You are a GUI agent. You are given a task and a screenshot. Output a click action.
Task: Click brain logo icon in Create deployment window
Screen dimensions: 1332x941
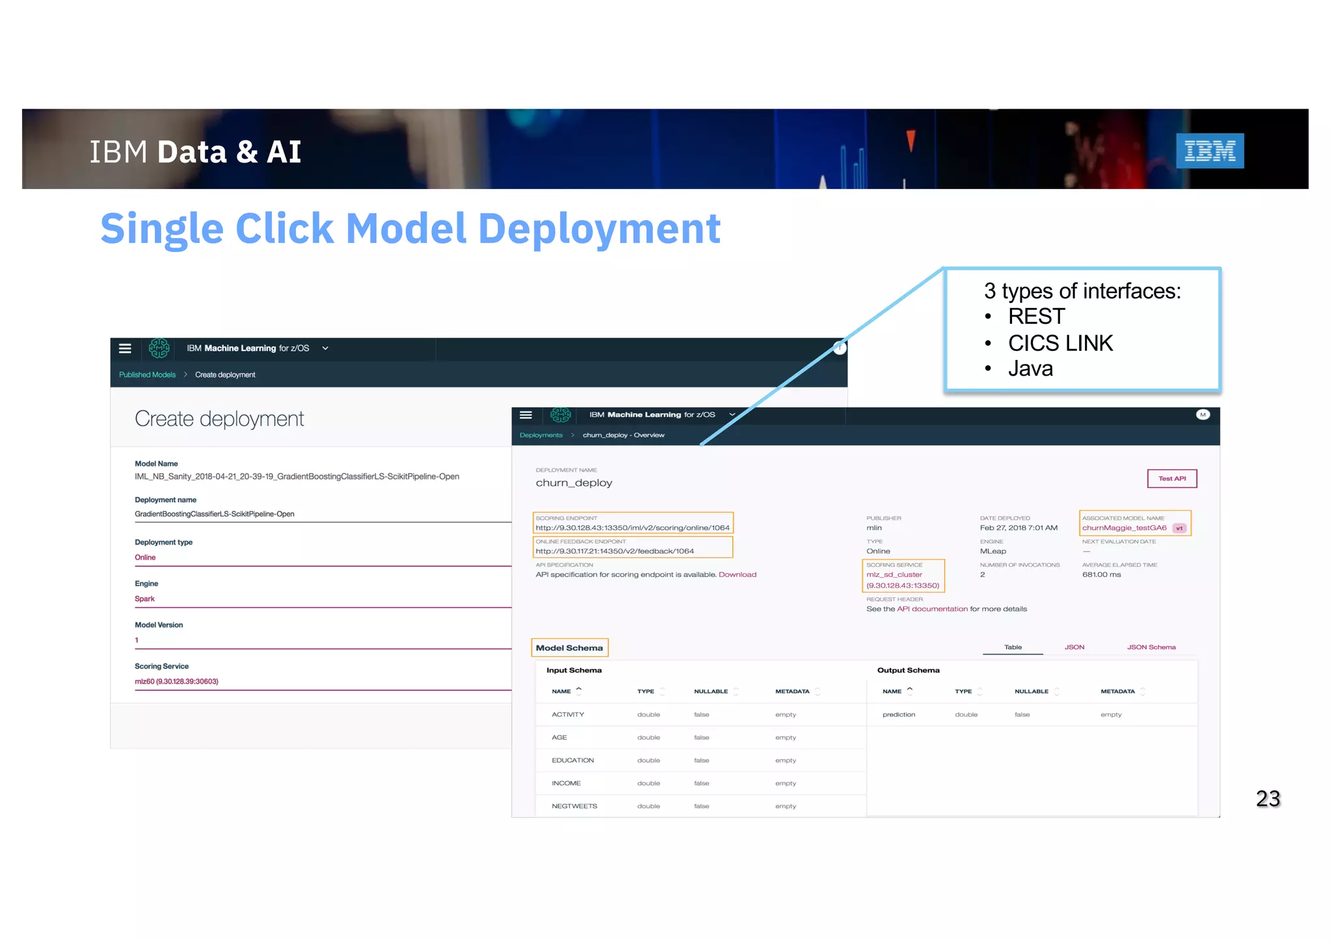coord(159,348)
